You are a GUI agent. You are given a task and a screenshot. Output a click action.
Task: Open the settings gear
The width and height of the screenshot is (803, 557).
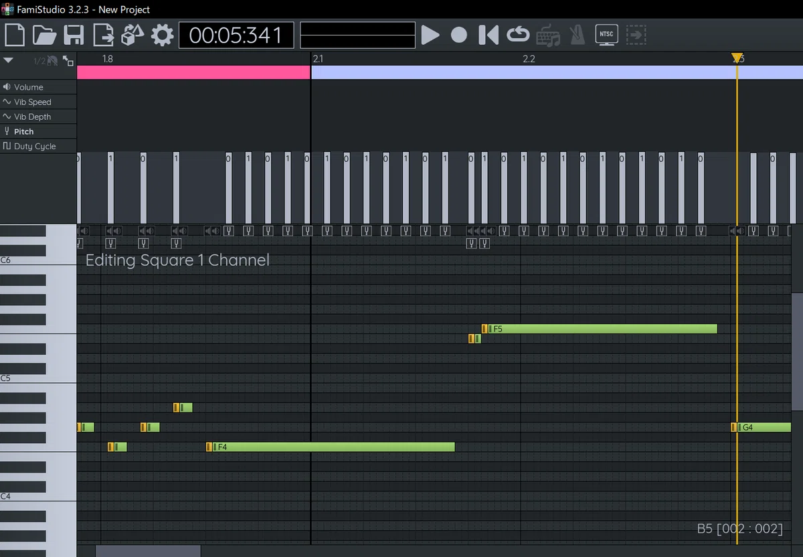(162, 35)
